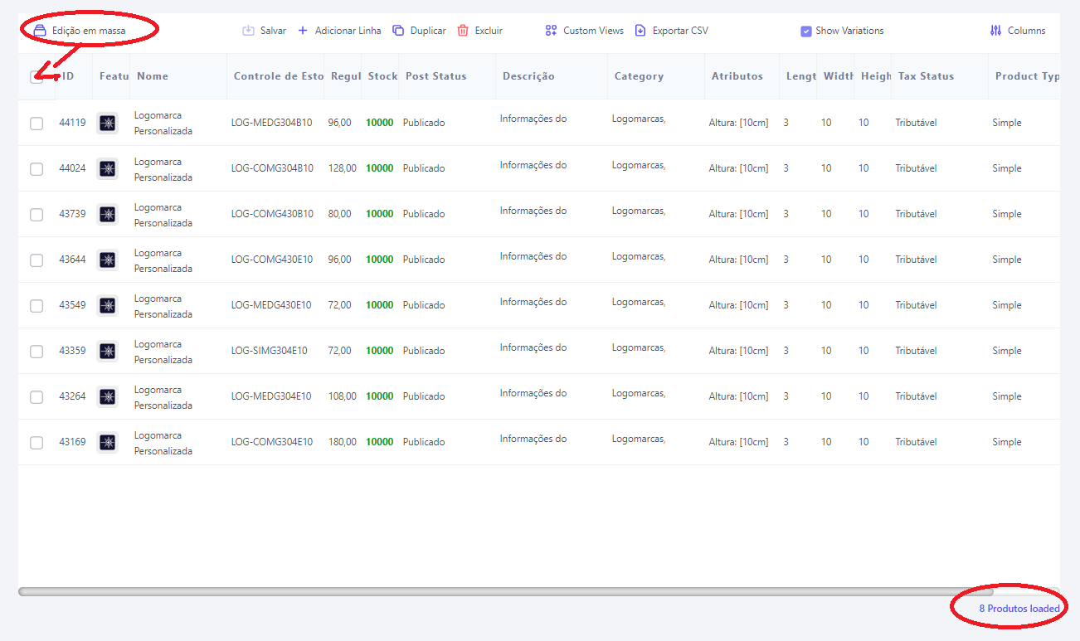Click the Columns sliders icon
This screenshot has width=1080, height=641.
[996, 31]
